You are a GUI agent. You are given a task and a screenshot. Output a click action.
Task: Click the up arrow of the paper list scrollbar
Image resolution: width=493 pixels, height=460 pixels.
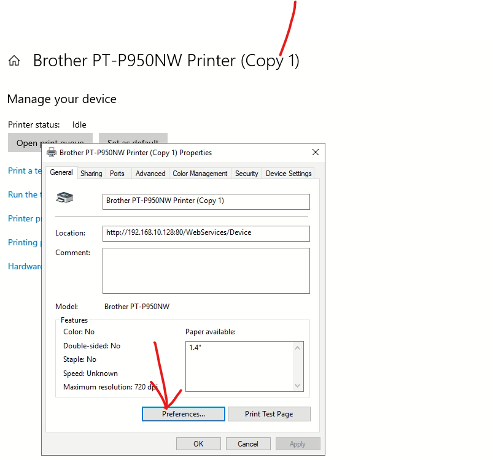pyautogui.click(x=297, y=348)
